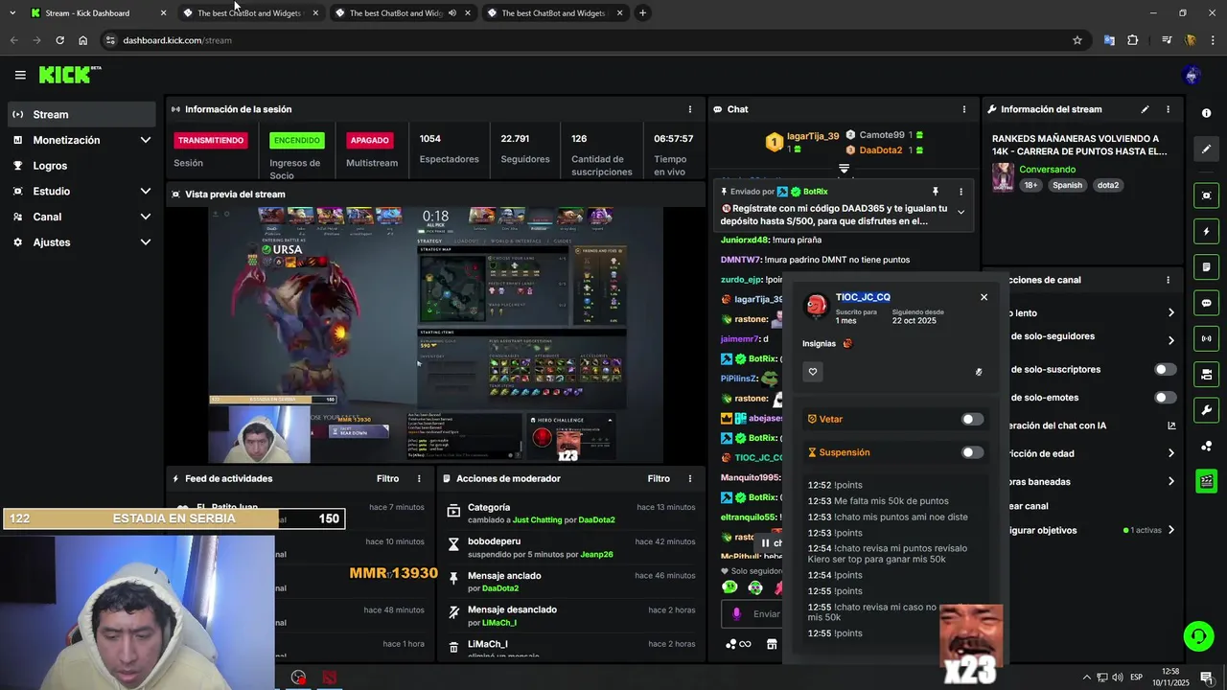The width and height of the screenshot is (1227, 690).
Task: Click the channel points infinity icon below chat
Action: click(x=738, y=644)
